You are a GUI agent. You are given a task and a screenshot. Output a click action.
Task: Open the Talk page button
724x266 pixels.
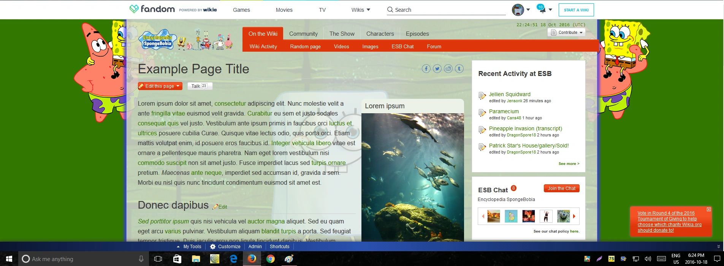click(x=200, y=86)
